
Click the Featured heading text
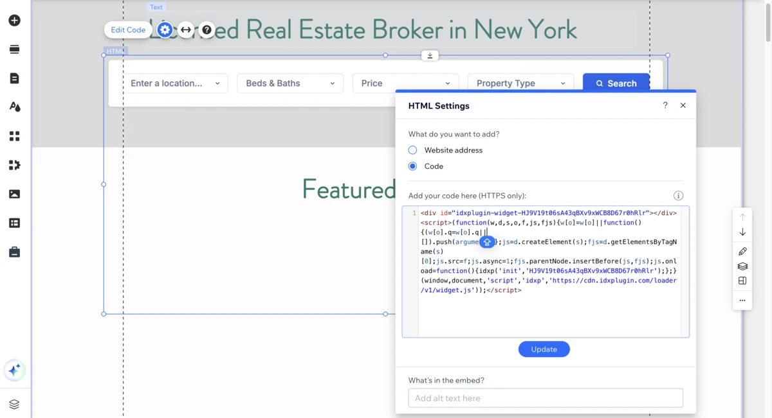click(x=349, y=189)
